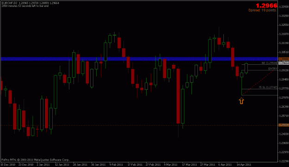Click the '23 Dec 2010' date label
Image resolution: width=289 pixels, height=167 pixels.
[26, 164]
